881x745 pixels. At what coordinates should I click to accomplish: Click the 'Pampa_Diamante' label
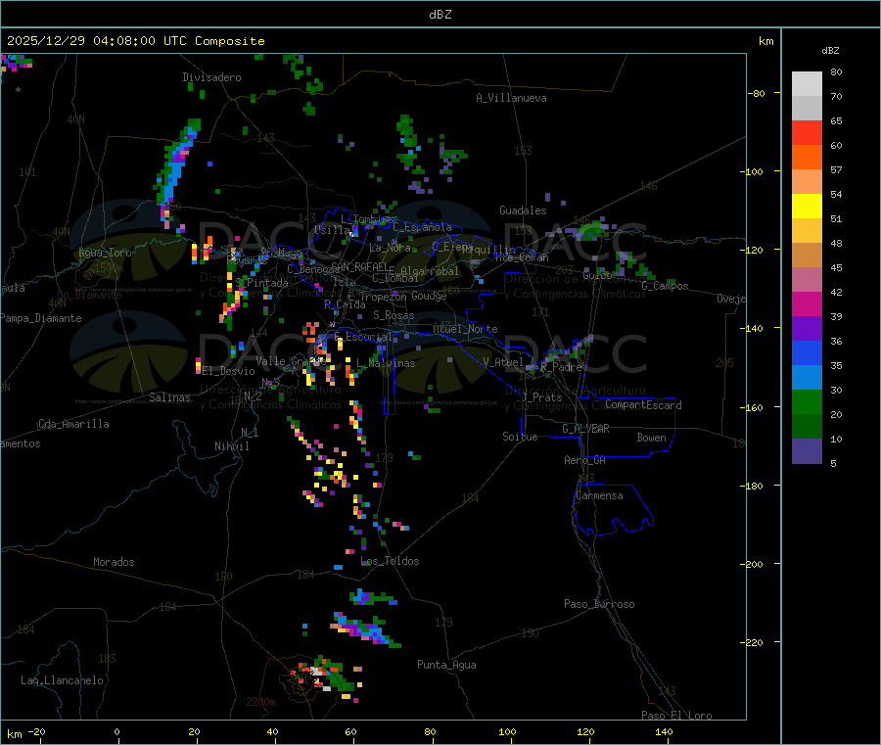[x=40, y=318]
